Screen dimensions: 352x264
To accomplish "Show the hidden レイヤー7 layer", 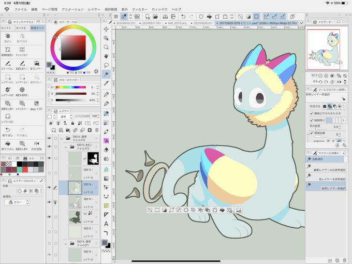I will point(49,231).
